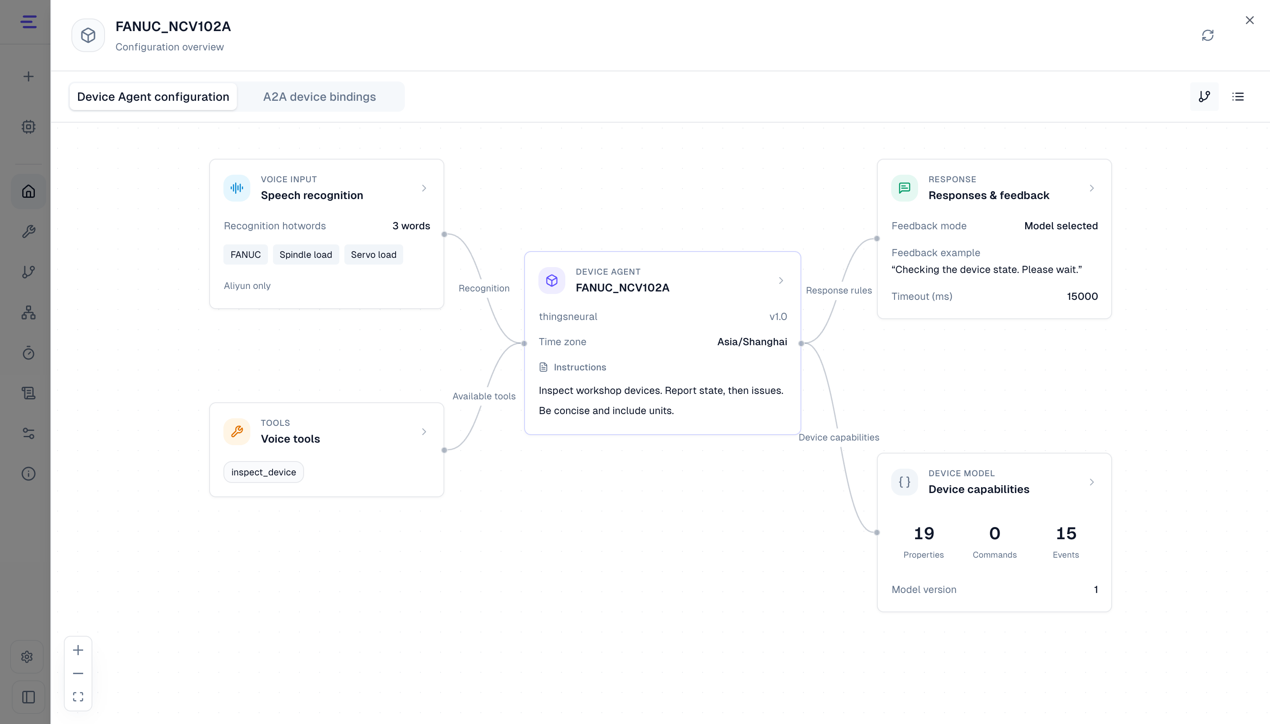Click the Asia/Shanghai time zone value
Screen dimensions: 1270x724
click(x=752, y=341)
